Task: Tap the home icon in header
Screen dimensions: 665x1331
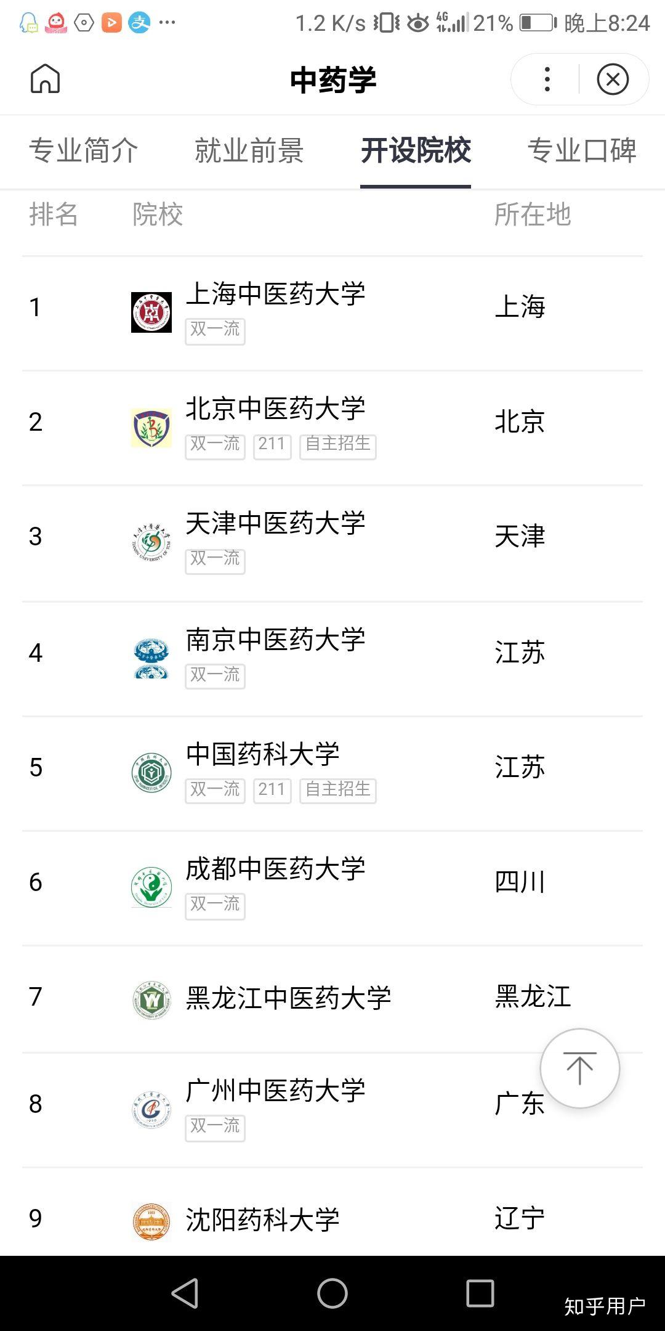Action: click(45, 78)
